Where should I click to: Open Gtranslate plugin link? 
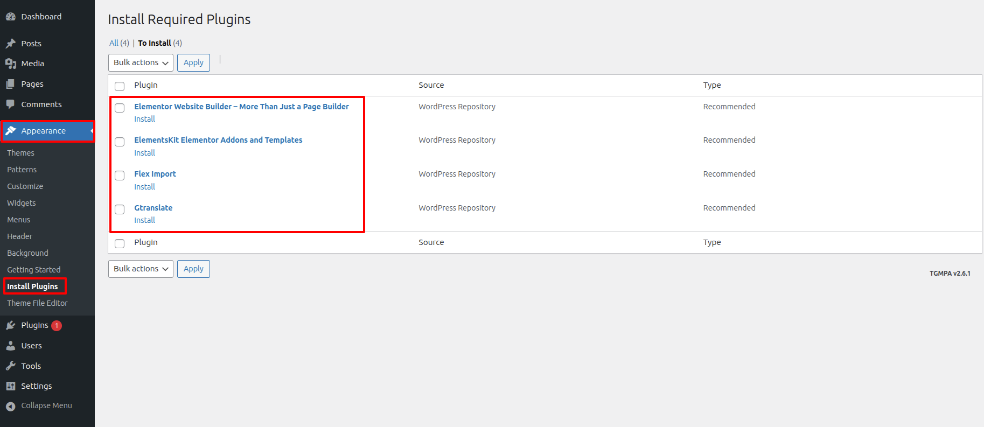(x=153, y=208)
